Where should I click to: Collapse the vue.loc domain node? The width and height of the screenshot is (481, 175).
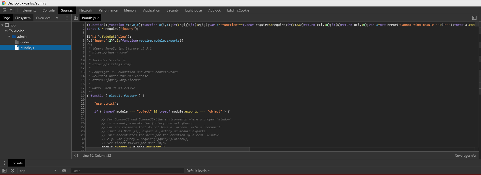coord(6,31)
